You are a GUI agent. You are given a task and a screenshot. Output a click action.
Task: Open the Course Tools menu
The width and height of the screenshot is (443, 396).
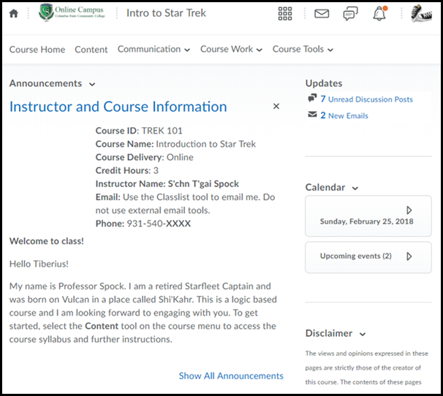(x=303, y=49)
